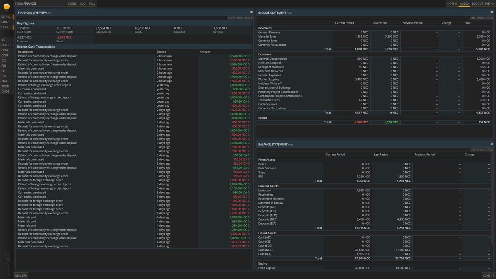Open Income Statement panel gear settings

pyautogui.click(x=491, y=12)
